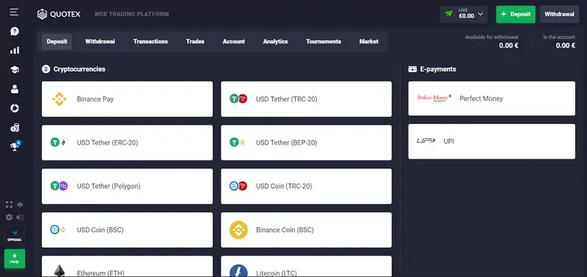Click the right arrow sidebar icon
587x277 pixels.
(x=21, y=205)
